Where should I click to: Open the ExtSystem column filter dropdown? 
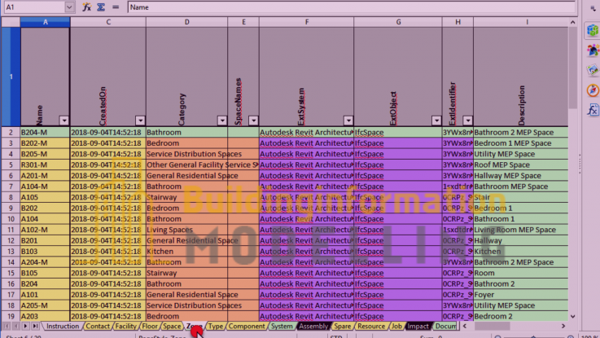pos(348,120)
